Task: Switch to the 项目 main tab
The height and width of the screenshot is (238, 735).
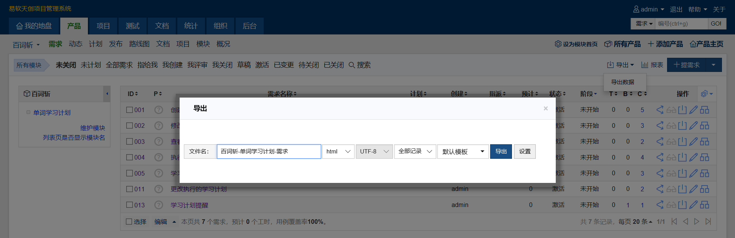Action: [x=103, y=26]
